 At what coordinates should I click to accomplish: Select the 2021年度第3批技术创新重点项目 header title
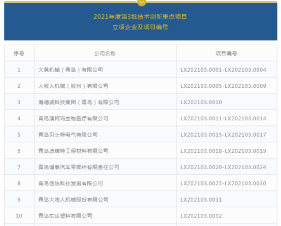click(x=140, y=17)
